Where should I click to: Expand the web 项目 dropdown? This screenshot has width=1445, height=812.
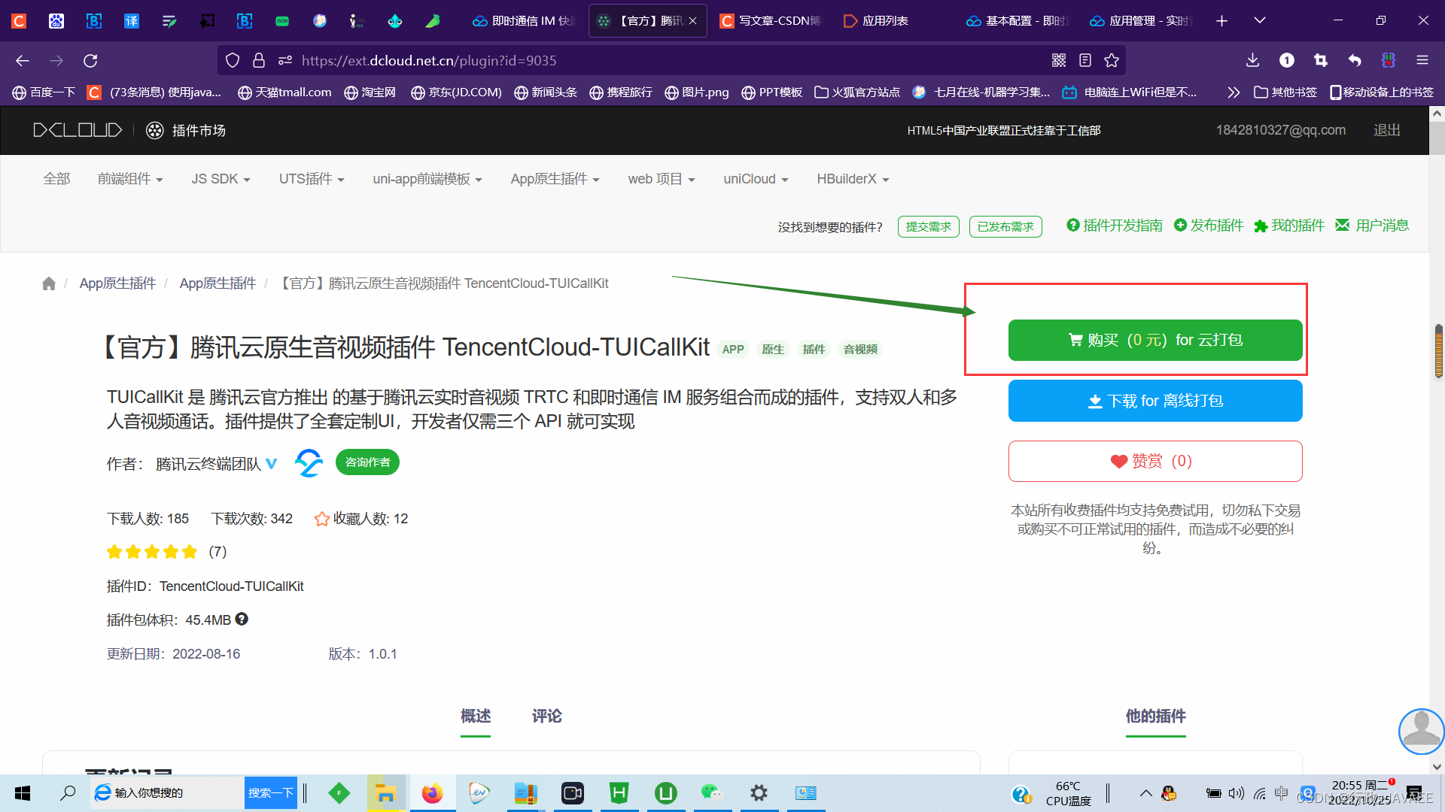coord(662,179)
